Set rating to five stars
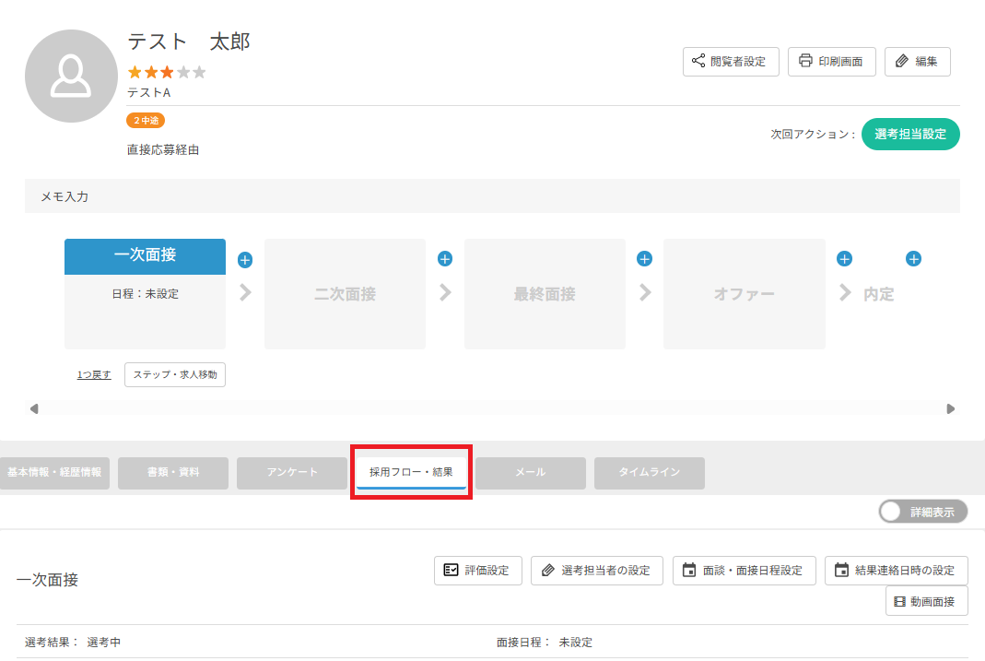Screen dimensions: 985x661 pos(199,72)
